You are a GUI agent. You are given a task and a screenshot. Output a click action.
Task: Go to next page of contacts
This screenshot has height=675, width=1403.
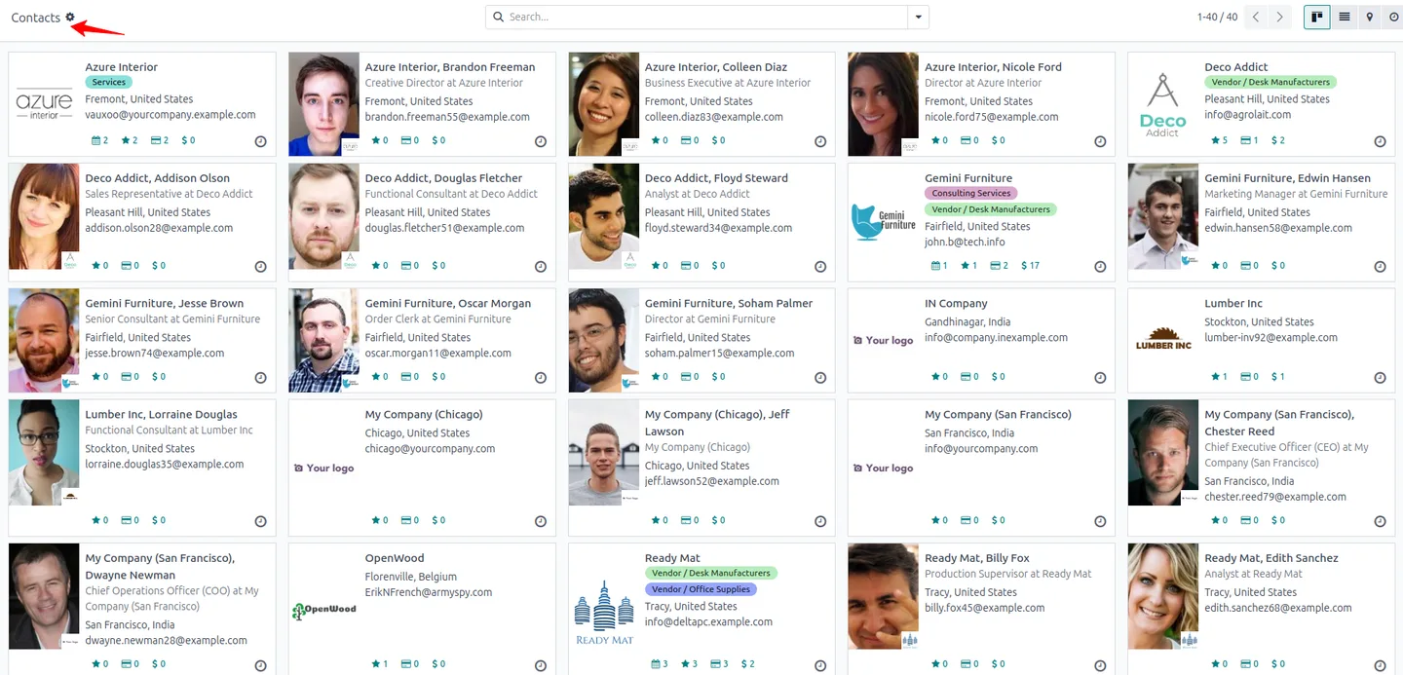(x=1280, y=17)
